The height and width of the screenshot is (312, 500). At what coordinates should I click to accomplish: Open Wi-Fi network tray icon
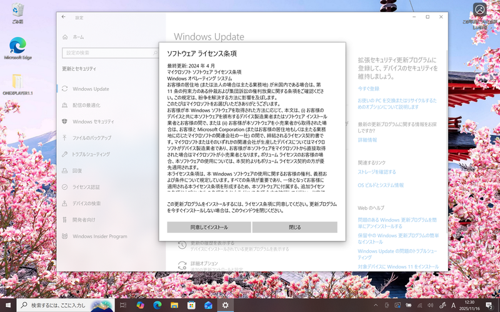[419, 305]
